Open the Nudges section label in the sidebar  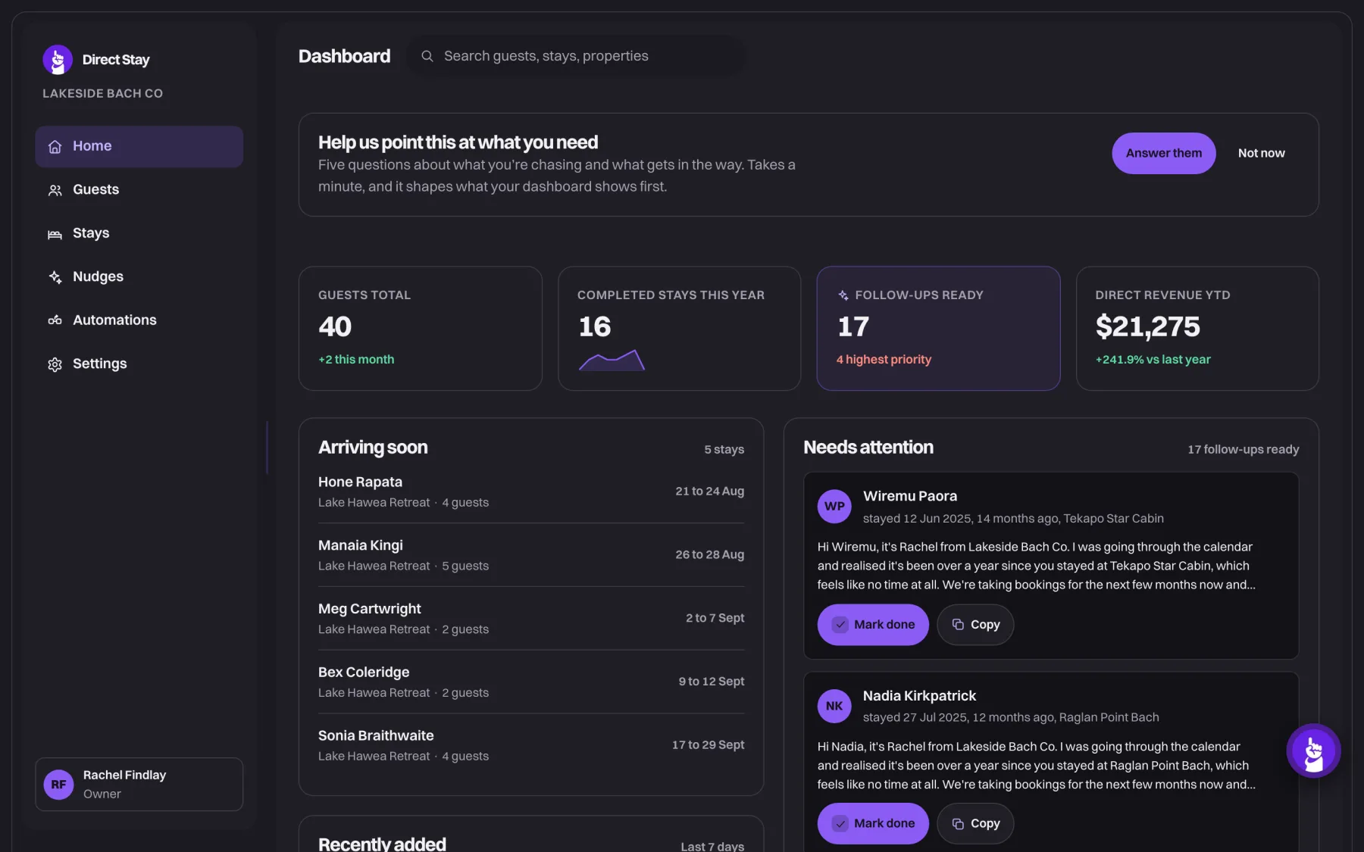click(98, 276)
